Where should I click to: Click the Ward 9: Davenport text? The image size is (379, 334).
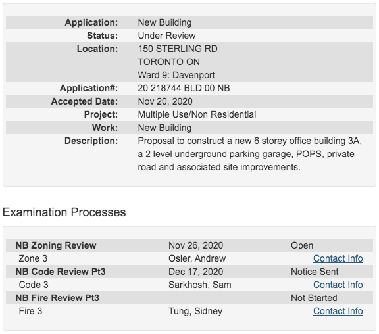tap(176, 75)
